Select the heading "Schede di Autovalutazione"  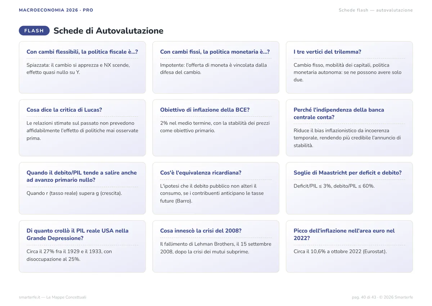108,31
